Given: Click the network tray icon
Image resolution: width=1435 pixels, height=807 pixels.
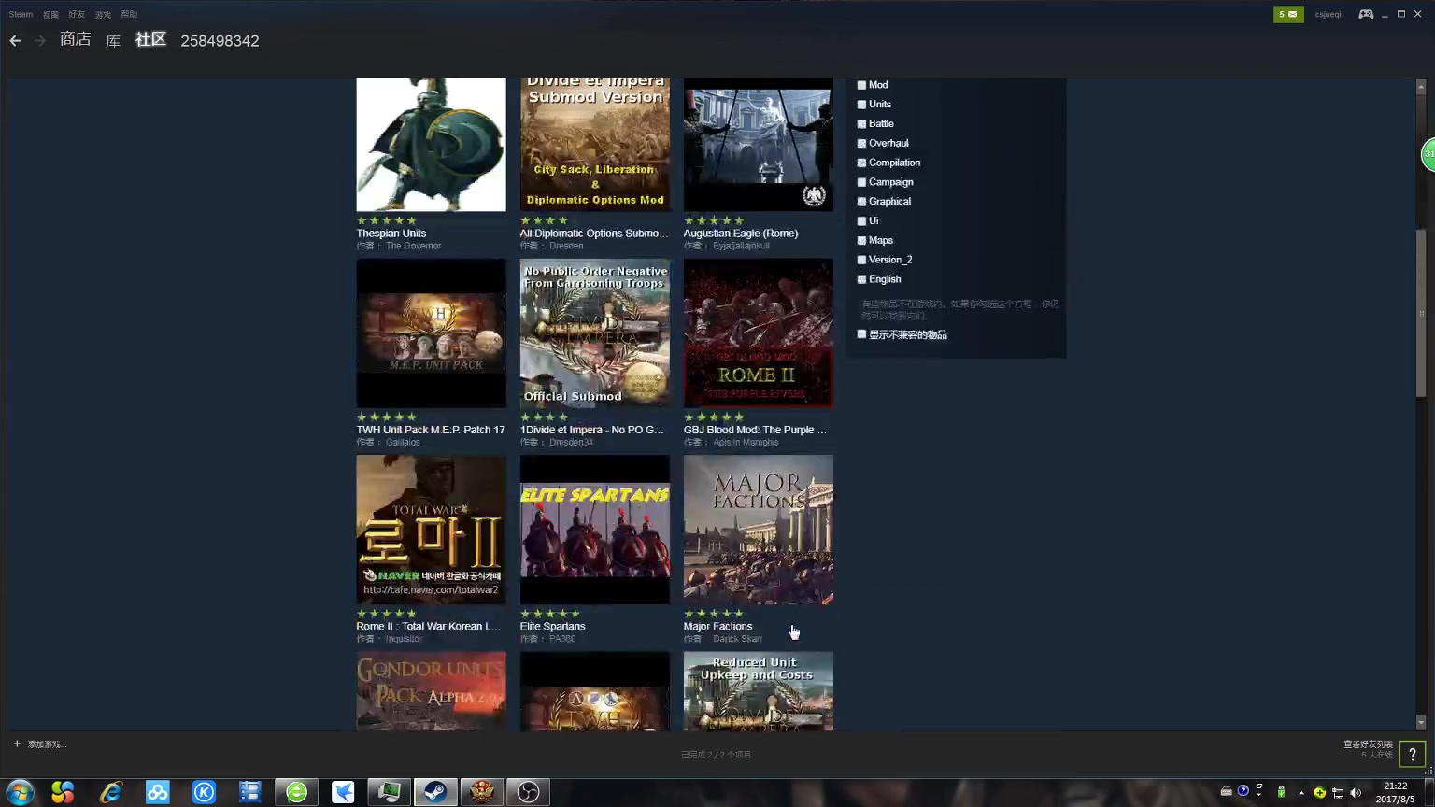Looking at the screenshot, I should coord(1338,792).
